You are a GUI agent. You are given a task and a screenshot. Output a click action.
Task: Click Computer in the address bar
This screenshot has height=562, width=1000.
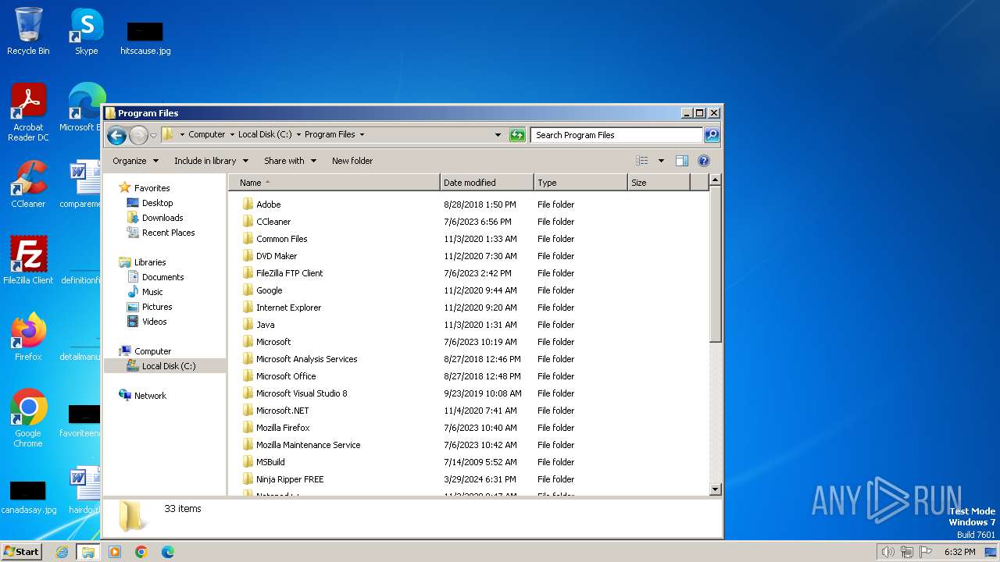(206, 134)
